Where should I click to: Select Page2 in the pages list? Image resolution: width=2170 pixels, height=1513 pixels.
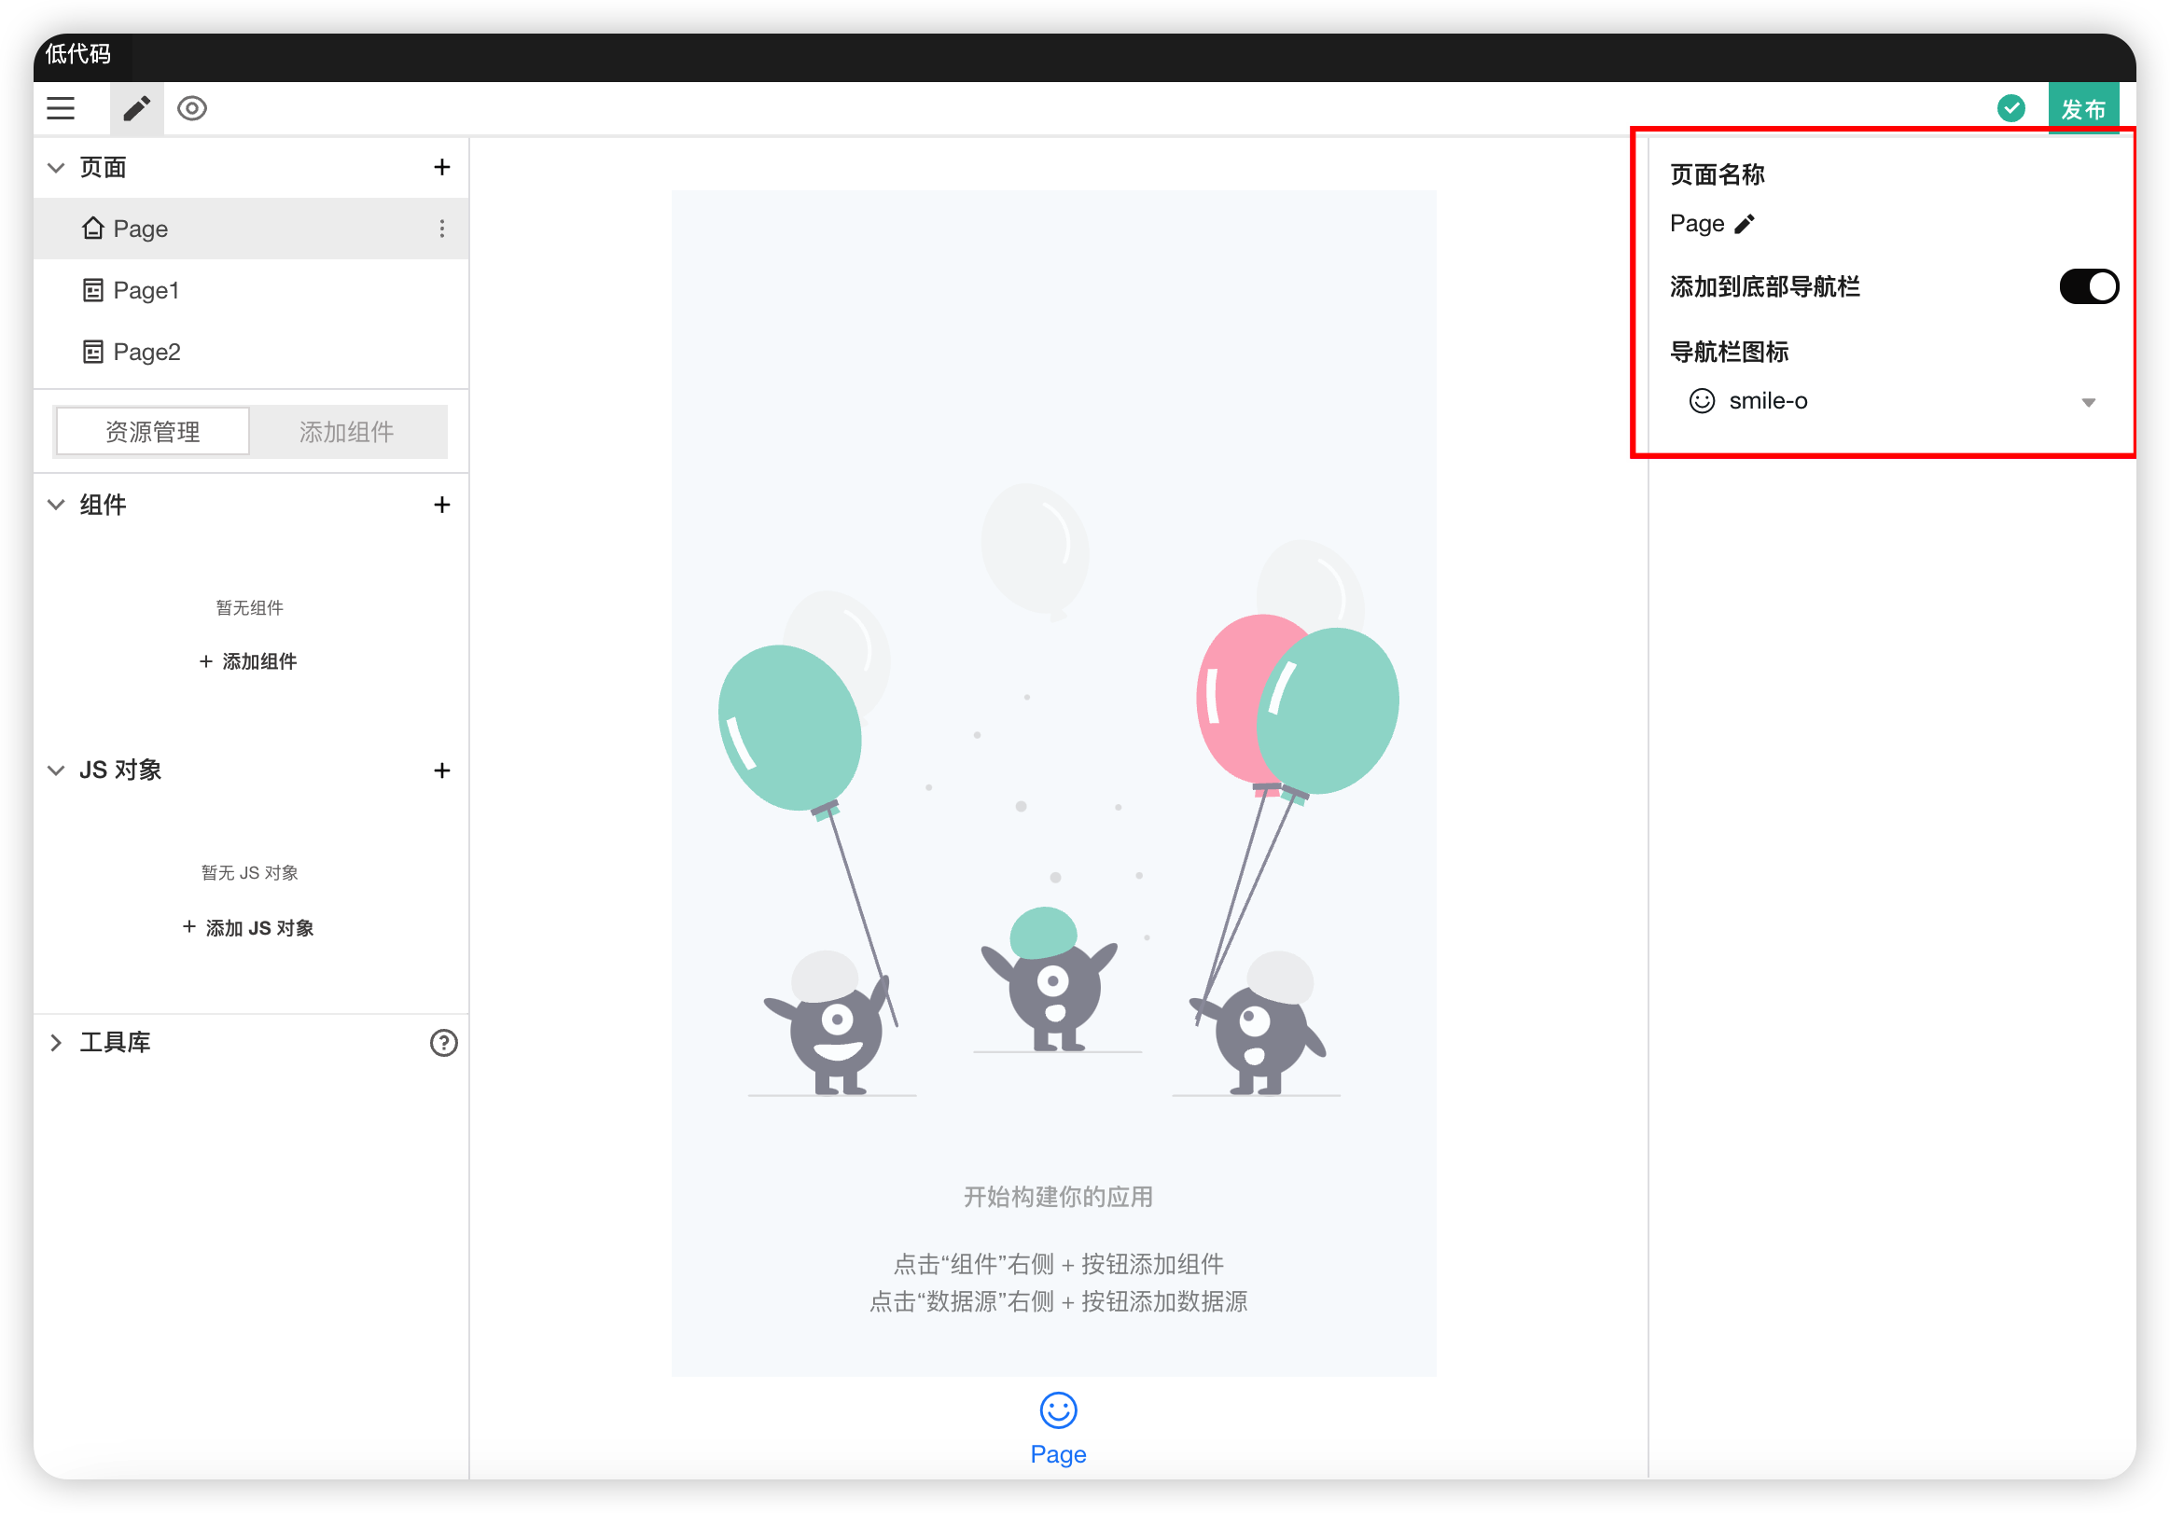tap(146, 352)
